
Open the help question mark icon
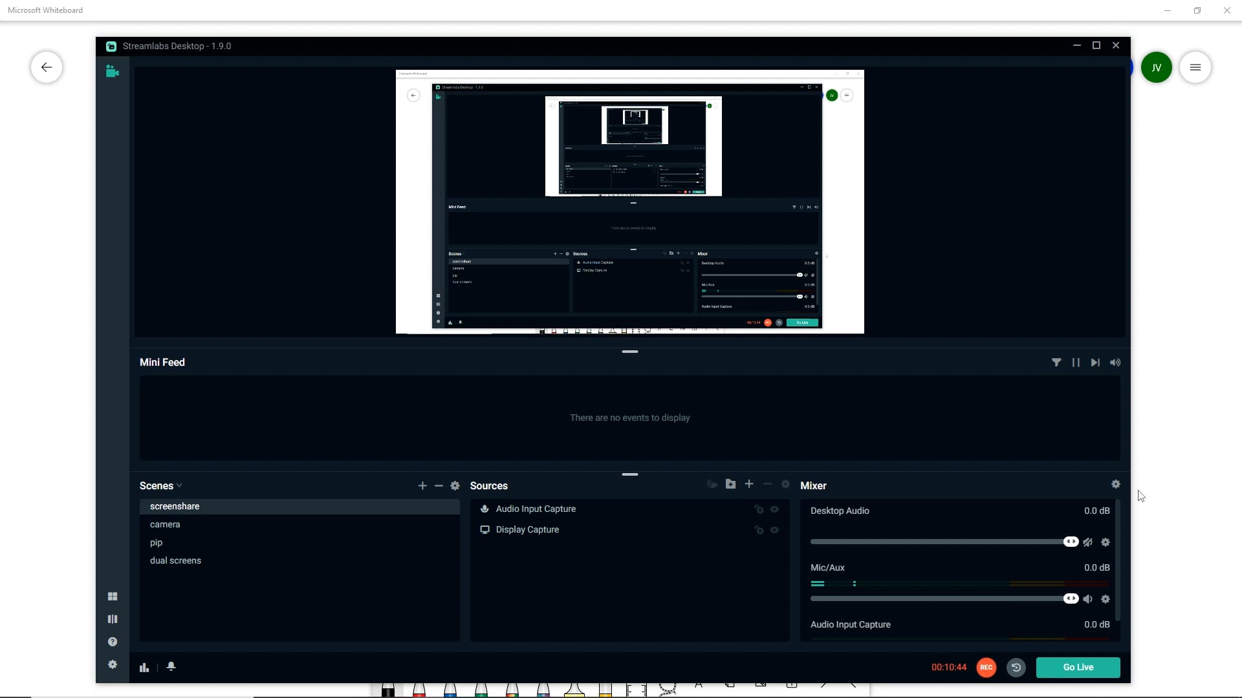coord(113,642)
